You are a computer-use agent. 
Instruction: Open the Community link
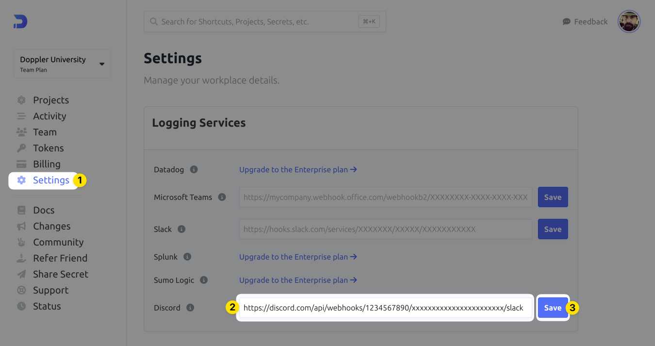click(x=58, y=242)
